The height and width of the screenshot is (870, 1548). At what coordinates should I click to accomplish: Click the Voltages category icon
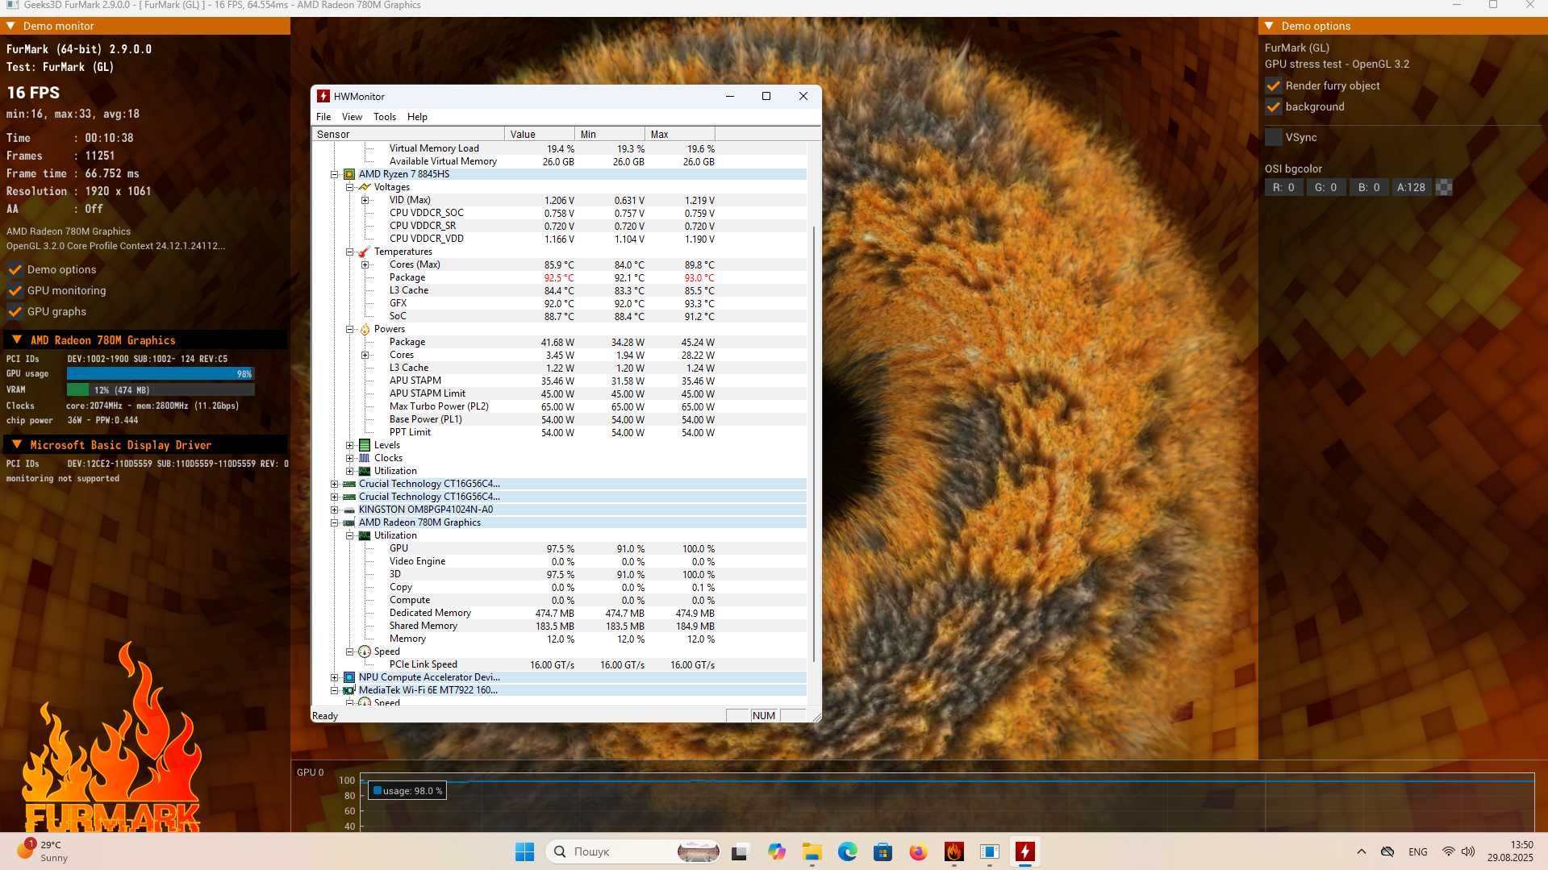[x=365, y=187]
